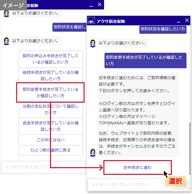Viewport: 192px width, 194px height.
Task: Click the アクサ損害保険 title text in front window
Action: [111, 21]
